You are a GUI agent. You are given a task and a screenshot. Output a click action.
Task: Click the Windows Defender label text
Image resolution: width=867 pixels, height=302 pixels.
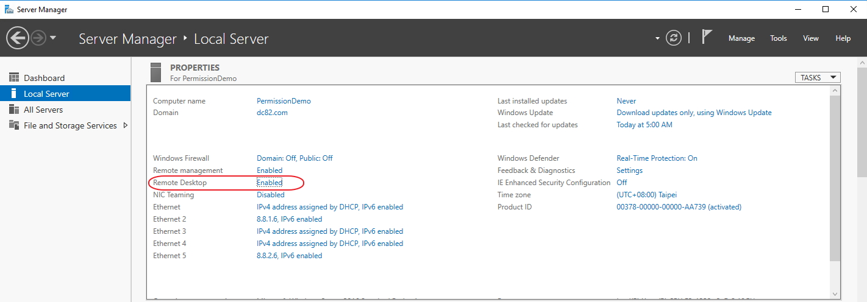[528, 158]
